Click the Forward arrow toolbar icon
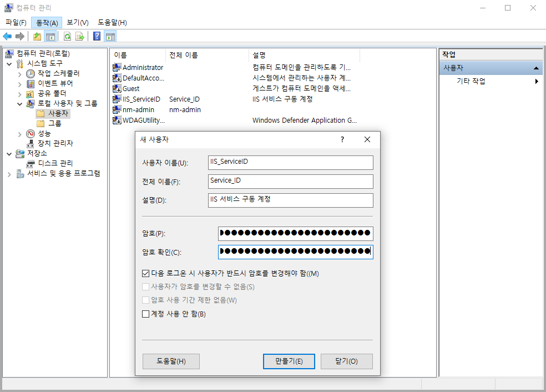 (20, 36)
